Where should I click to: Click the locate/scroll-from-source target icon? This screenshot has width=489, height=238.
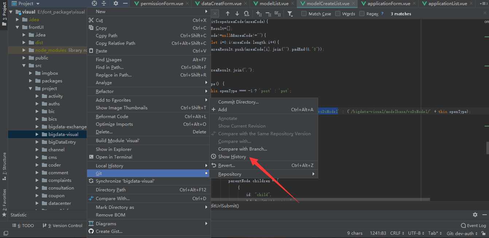pyautogui.click(x=94, y=3)
